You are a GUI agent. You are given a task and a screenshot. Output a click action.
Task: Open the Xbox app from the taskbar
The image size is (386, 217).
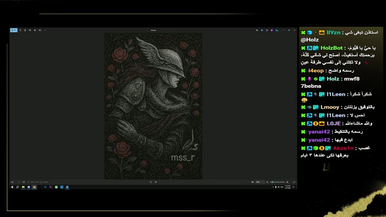pos(56,187)
